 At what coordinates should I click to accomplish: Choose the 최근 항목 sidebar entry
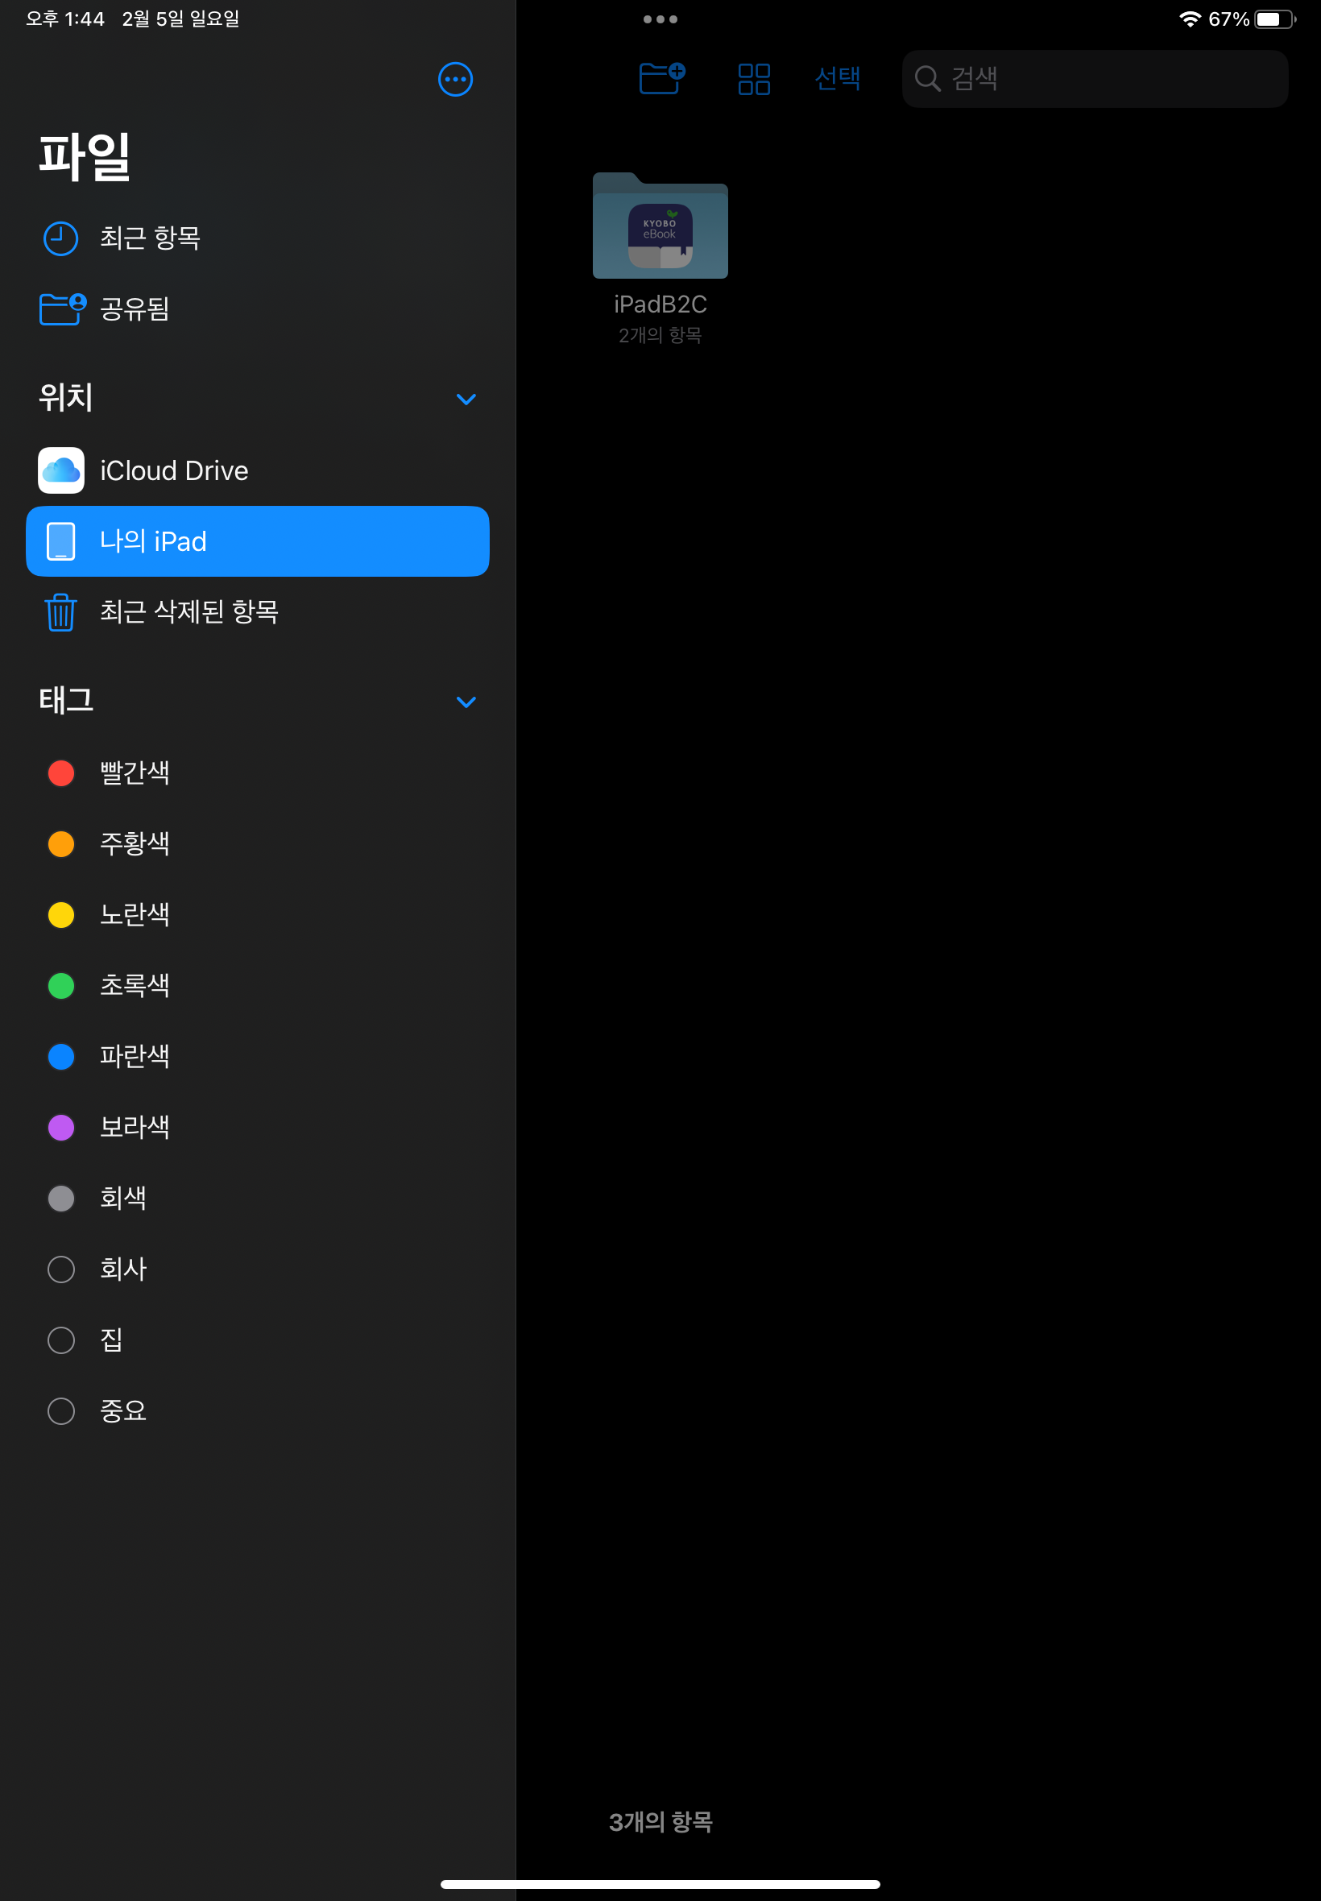[150, 238]
